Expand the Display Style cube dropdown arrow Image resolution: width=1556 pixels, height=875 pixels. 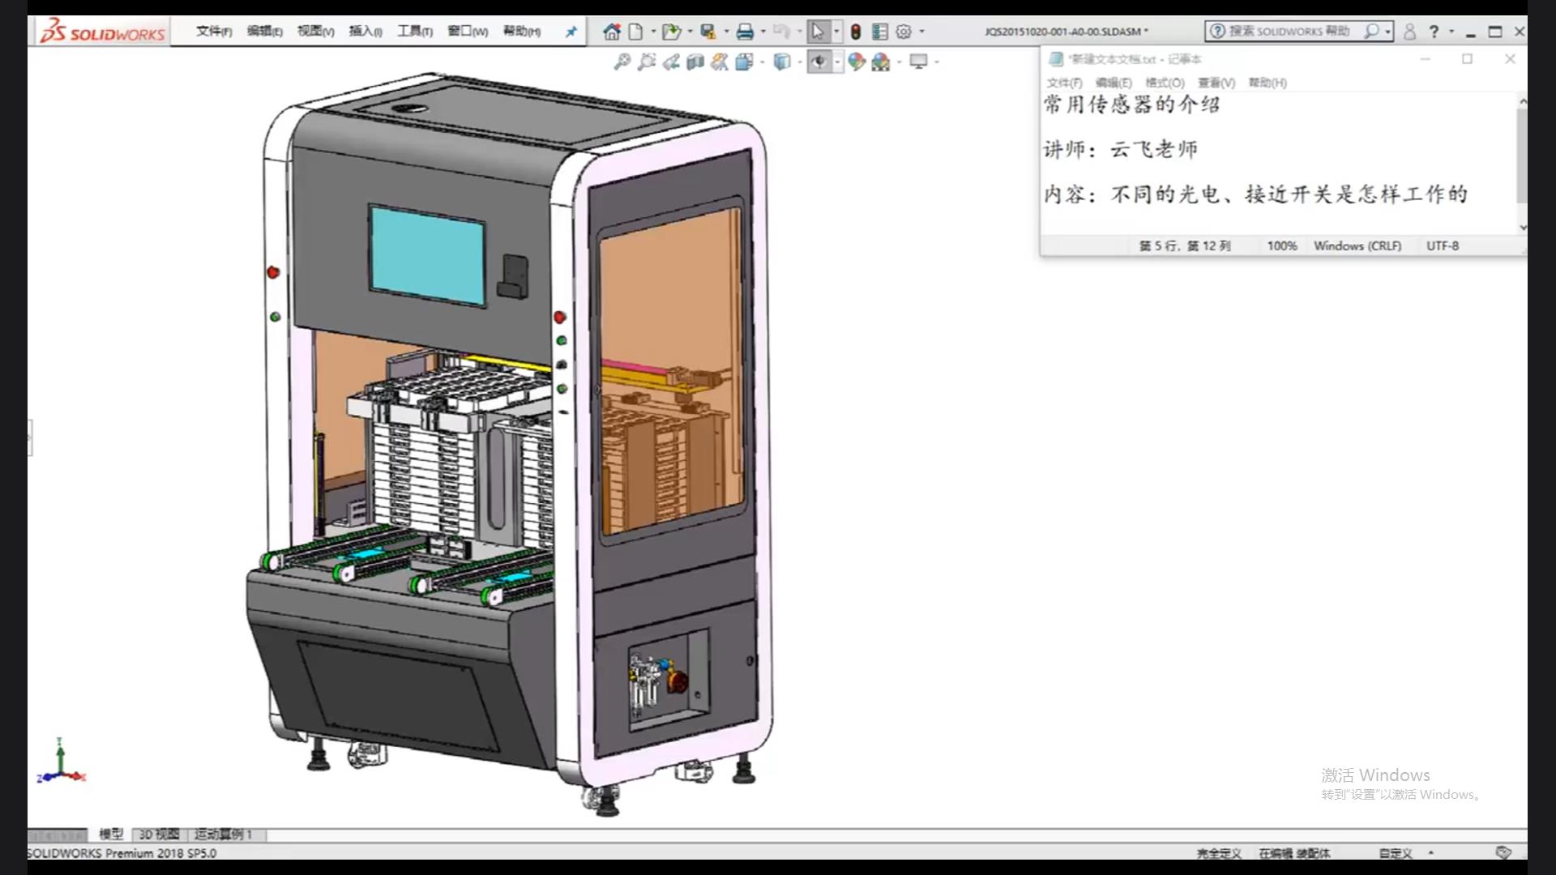(800, 62)
